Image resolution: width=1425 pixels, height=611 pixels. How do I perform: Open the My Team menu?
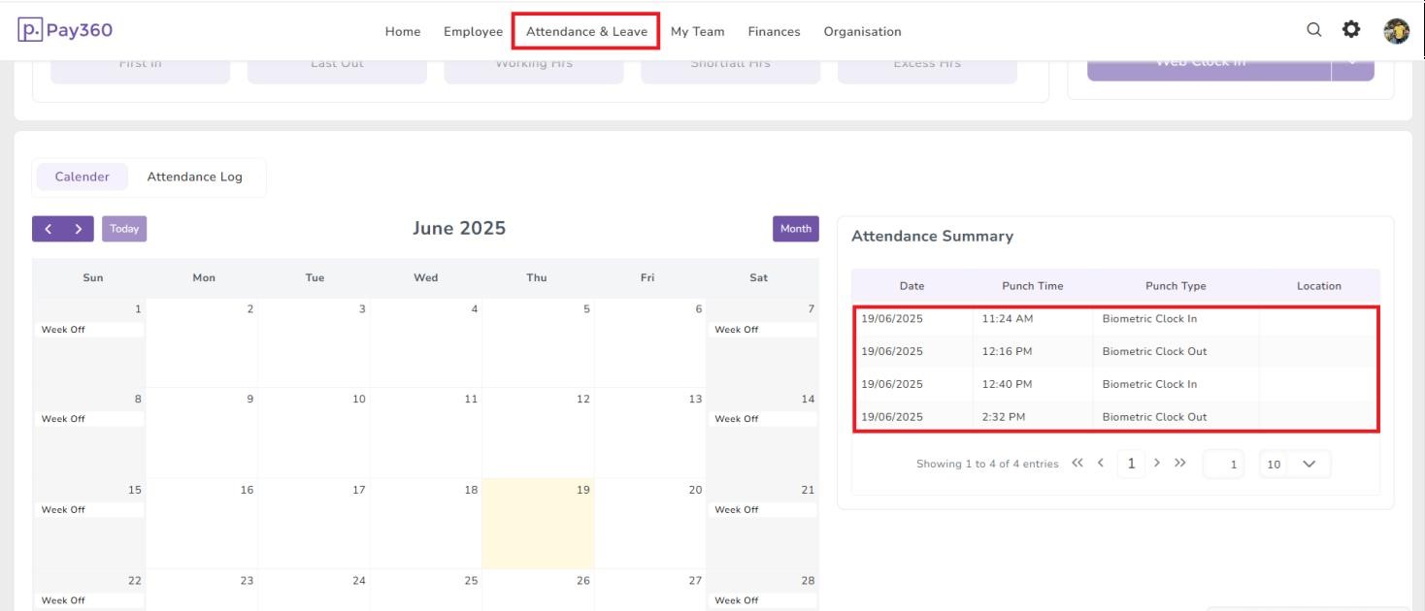[697, 31]
